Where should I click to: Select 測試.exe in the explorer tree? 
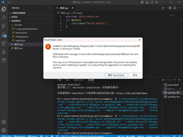tap(26, 48)
